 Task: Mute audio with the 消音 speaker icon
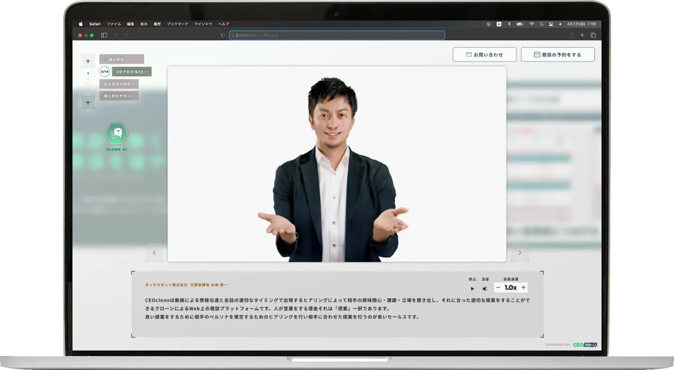(x=485, y=289)
